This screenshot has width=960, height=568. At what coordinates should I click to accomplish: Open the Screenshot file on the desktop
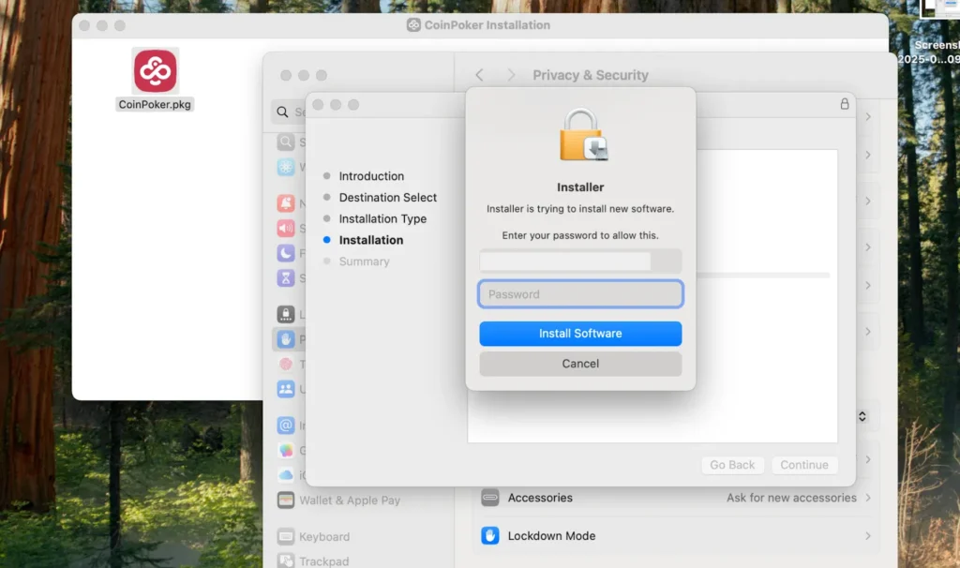pyautogui.click(x=937, y=28)
